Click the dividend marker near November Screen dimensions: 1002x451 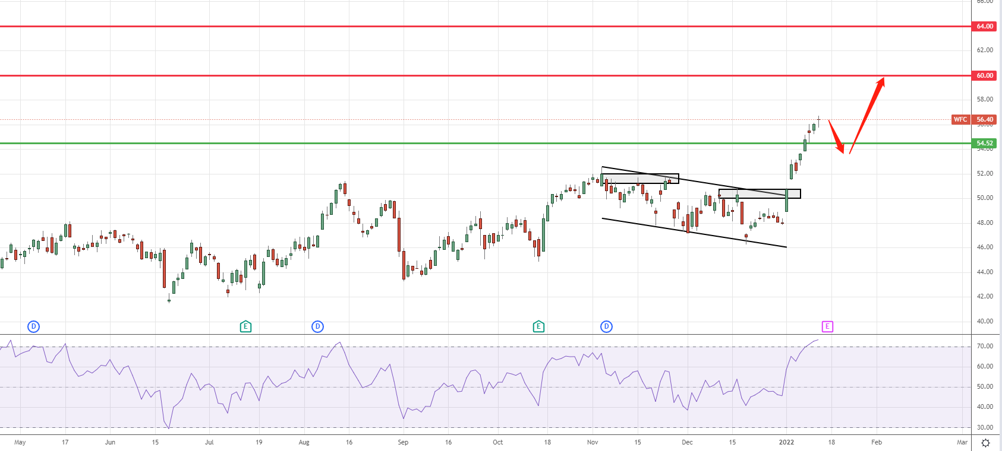tap(606, 326)
